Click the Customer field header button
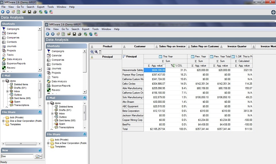Image resolution: width=276 pixels, height=164 pixels. [138, 46]
